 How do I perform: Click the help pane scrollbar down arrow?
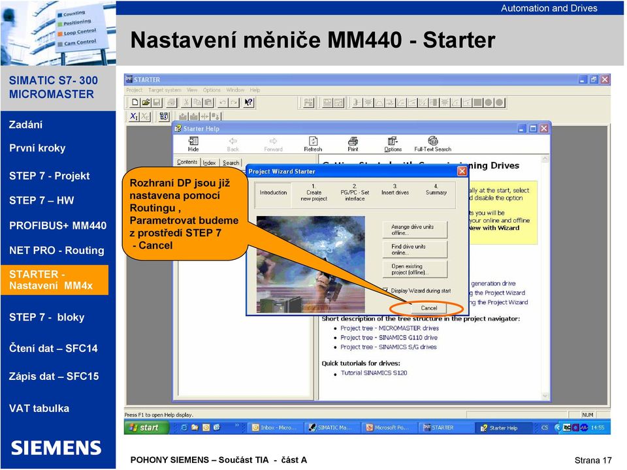545,396
